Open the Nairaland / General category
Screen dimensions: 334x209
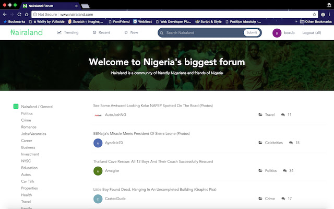point(37,107)
